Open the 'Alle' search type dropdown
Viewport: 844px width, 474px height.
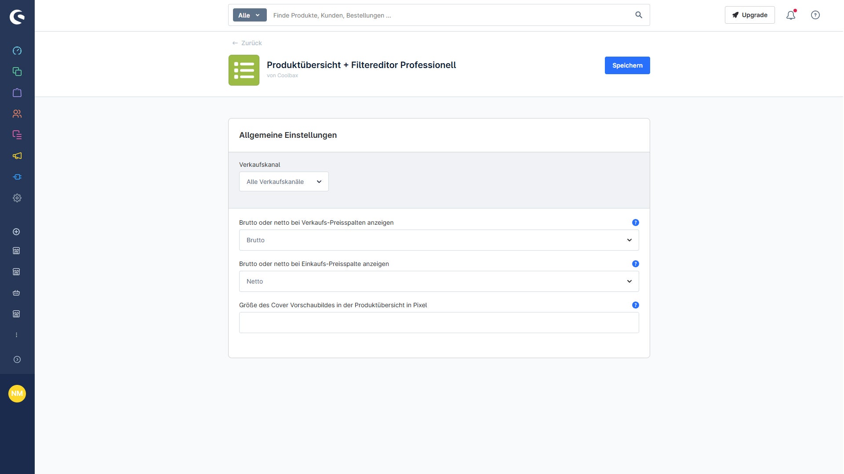point(250,15)
